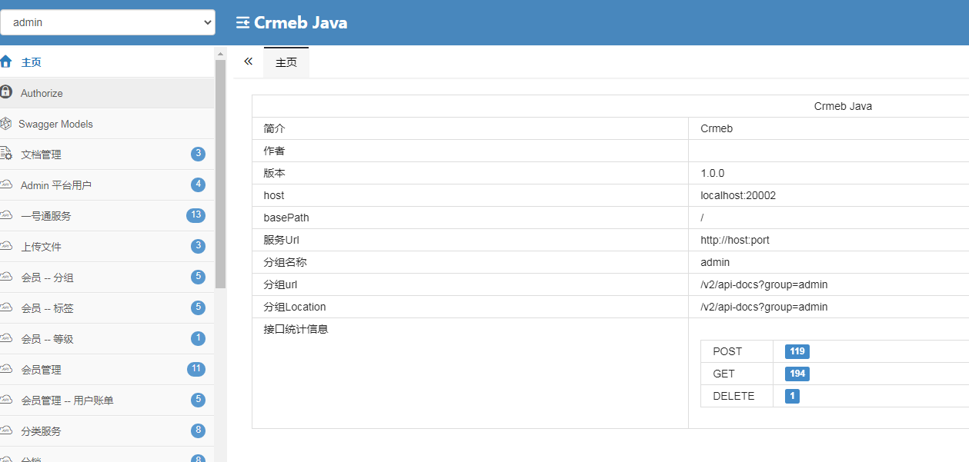Click the API cloud icon beside 会员管理 -- 用户账单
969x462 pixels.
(x=6, y=400)
